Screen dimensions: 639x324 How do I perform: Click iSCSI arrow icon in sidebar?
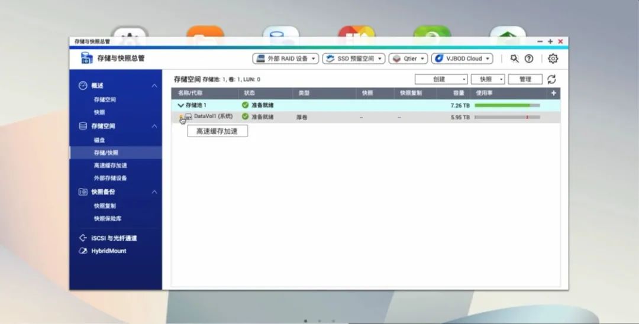[x=83, y=238]
